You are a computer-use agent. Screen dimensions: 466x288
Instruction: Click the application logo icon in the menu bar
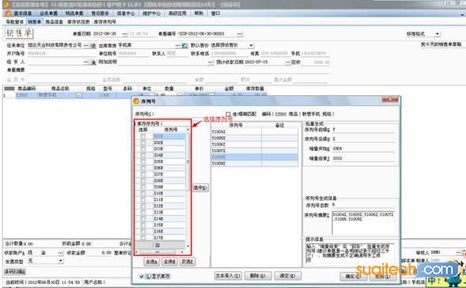point(8,13)
